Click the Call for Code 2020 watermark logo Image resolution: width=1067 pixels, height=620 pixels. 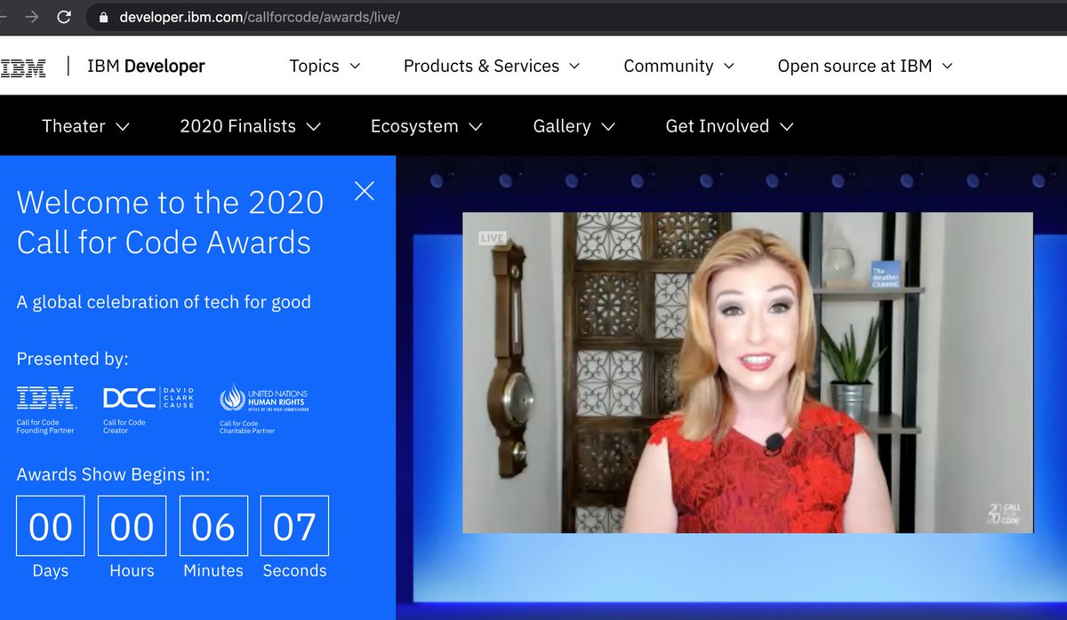click(x=1005, y=513)
